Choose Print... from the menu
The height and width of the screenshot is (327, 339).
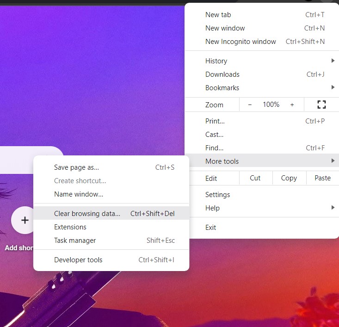coord(262,121)
